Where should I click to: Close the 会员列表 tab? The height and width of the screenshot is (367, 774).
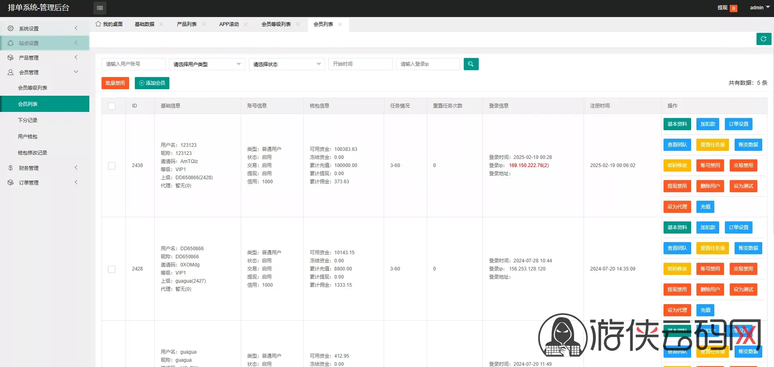tap(340, 24)
